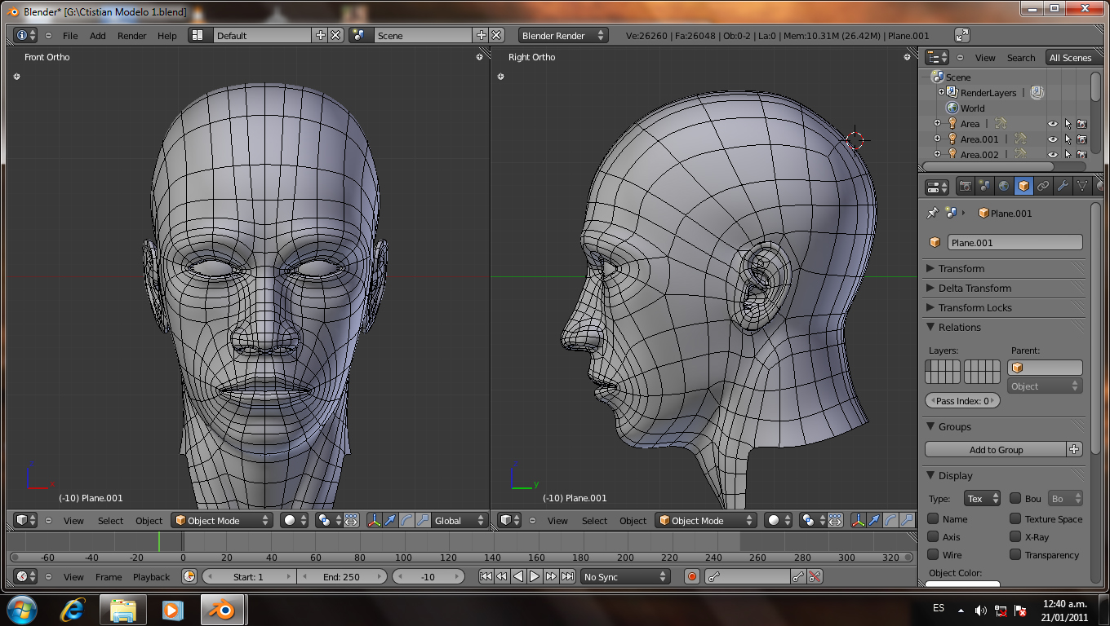The height and width of the screenshot is (626, 1110).
Task: Open the Modifiers wrench tab in Properties
Action: coord(1063,186)
